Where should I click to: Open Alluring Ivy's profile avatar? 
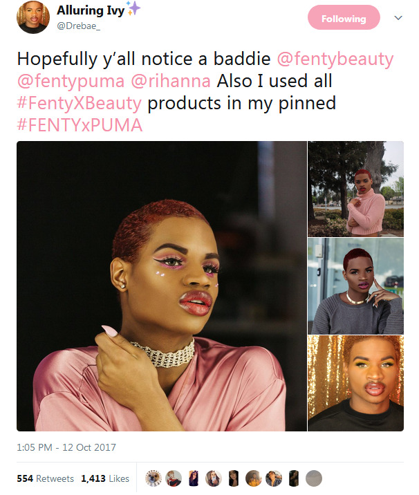tap(33, 17)
